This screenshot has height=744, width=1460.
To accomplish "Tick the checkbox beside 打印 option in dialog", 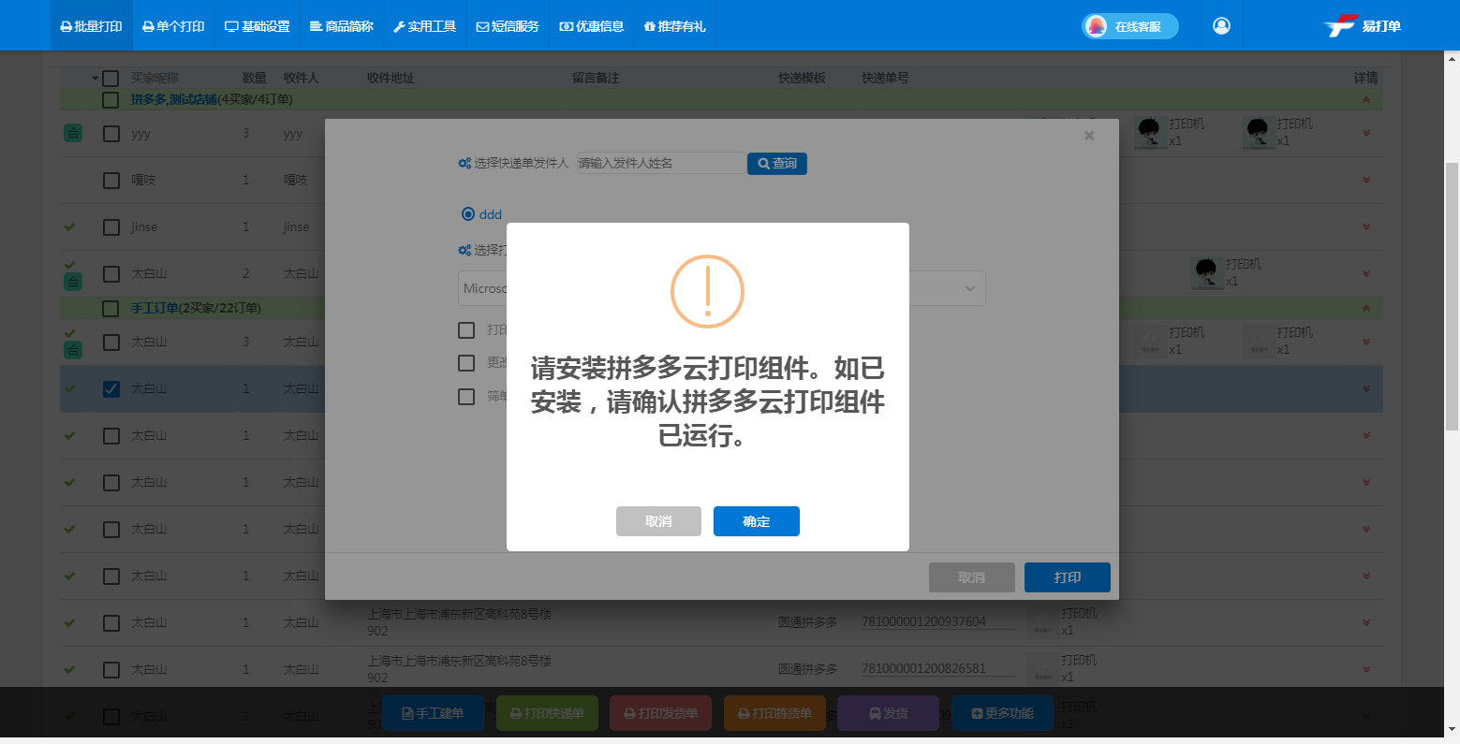I will click(x=466, y=330).
